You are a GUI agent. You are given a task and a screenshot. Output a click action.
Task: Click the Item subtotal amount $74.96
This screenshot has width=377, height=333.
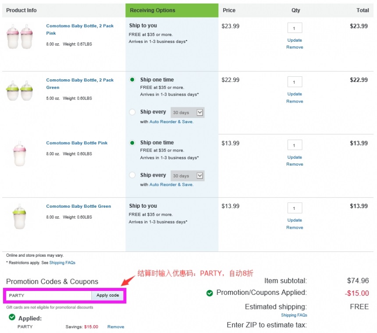tap(358, 280)
